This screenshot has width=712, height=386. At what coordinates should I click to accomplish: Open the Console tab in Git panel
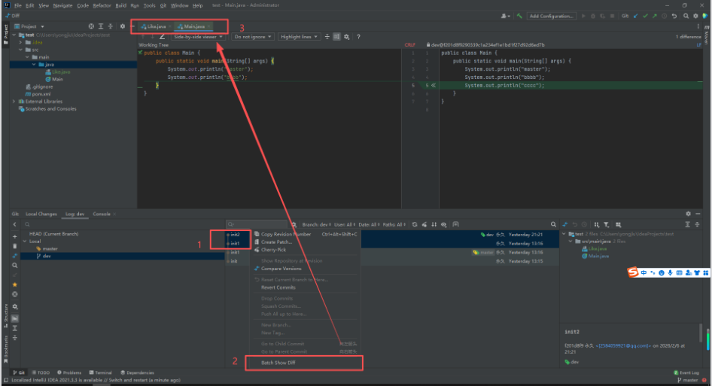point(102,214)
